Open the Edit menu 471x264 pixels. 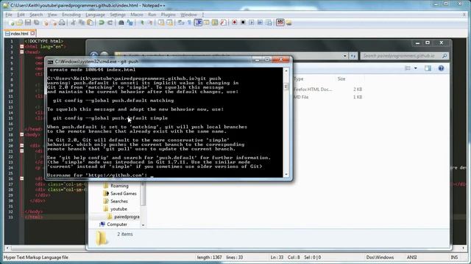tap(21, 15)
